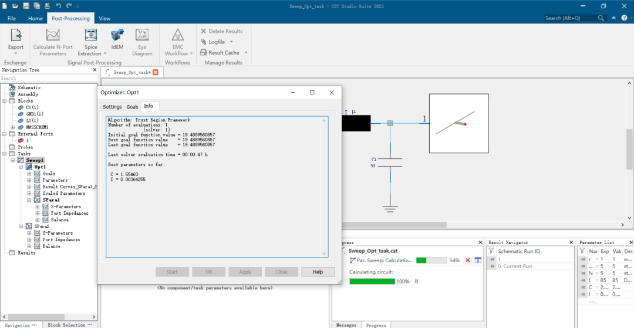Click the Save All icon in quick access toolbar
This screenshot has width=634, height=328.
point(37,6)
